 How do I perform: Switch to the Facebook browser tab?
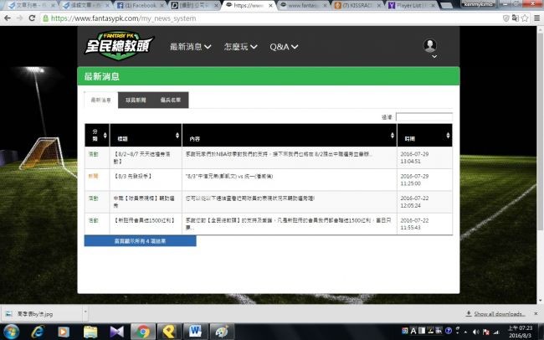[x=139, y=5]
